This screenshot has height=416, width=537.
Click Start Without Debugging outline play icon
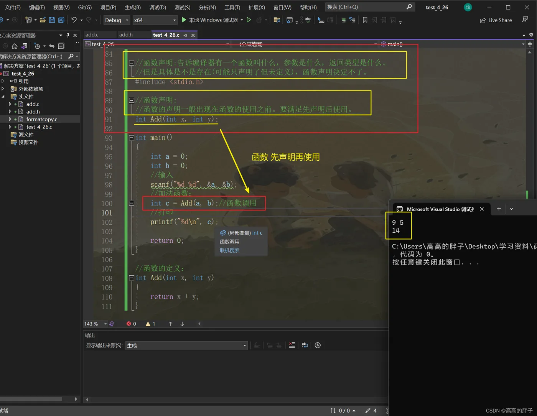(249, 20)
